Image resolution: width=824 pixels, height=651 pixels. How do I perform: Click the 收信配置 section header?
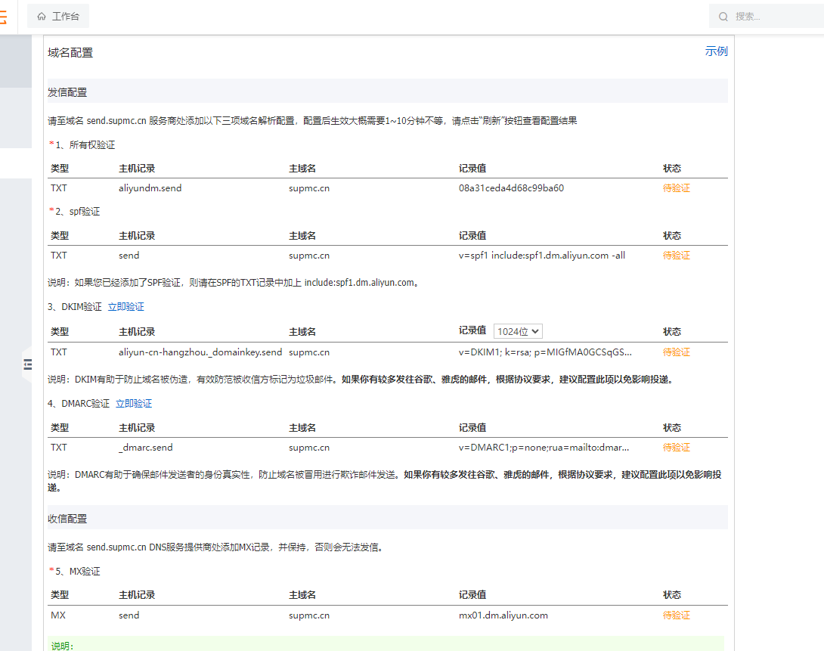pos(387,519)
